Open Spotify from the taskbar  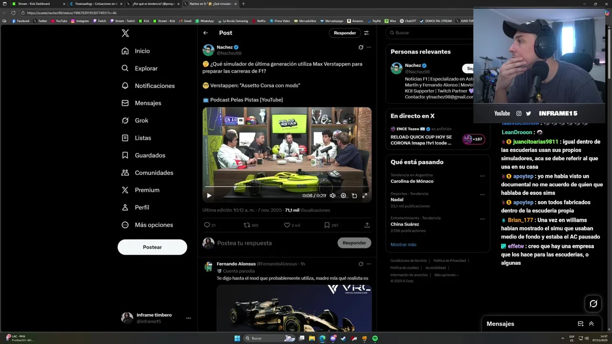(375, 338)
